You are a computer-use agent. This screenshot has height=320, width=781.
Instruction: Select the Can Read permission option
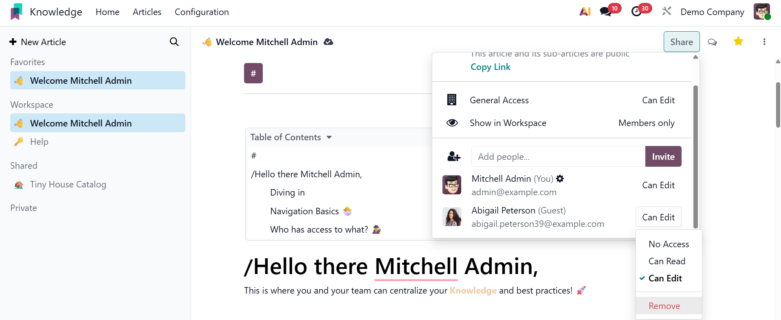(x=667, y=261)
